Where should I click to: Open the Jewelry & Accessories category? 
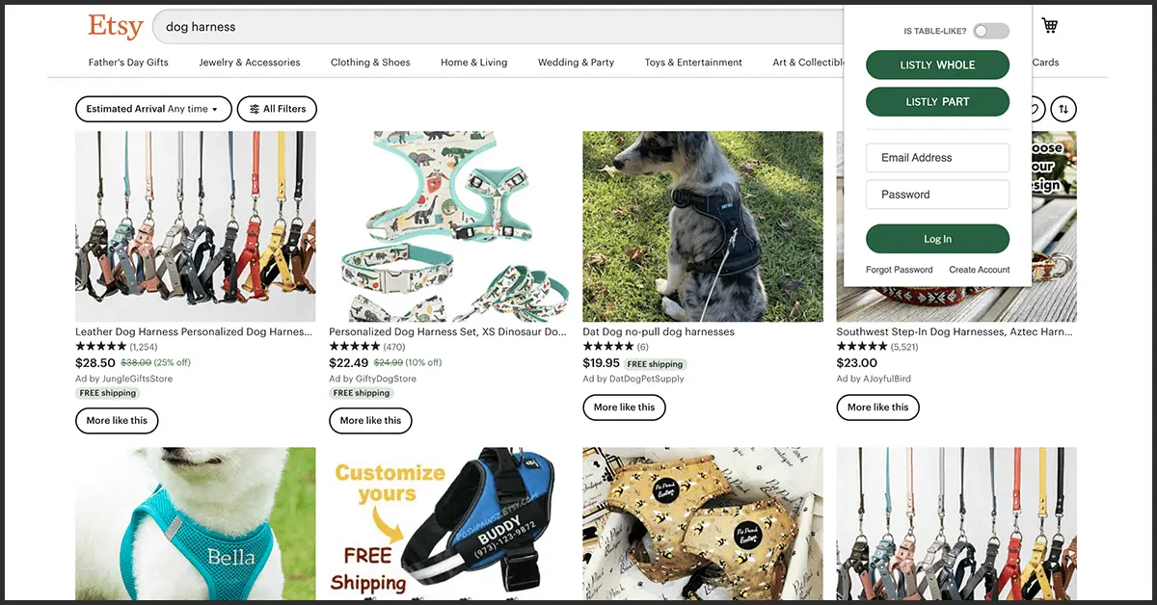tap(250, 62)
